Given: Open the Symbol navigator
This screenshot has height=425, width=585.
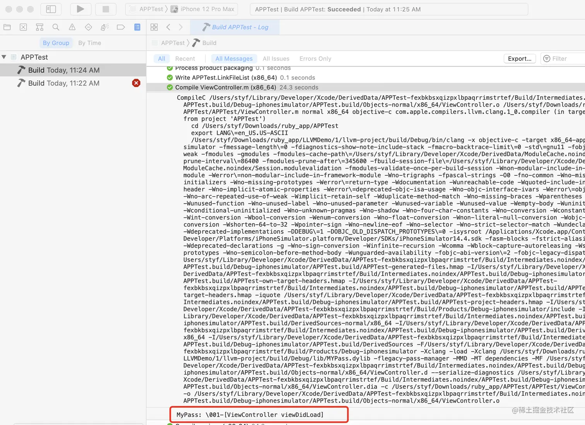Looking at the screenshot, I should 39,27.
